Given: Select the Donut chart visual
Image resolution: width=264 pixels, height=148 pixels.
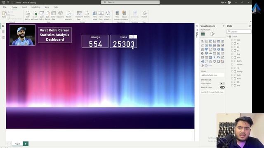Looking at the screenshot, I should 219,49.
